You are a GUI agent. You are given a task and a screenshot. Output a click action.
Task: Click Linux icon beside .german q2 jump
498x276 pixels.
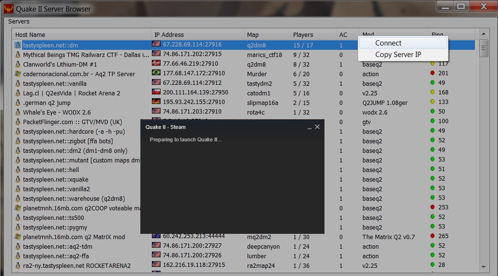pyautogui.click(x=18, y=103)
